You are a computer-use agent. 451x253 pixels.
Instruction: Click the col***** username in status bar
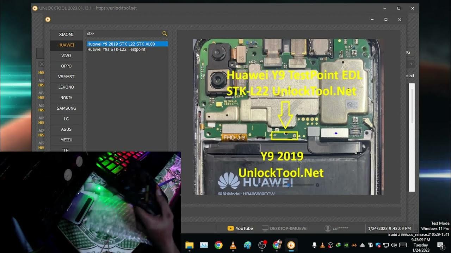pyautogui.click(x=340, y=228)
